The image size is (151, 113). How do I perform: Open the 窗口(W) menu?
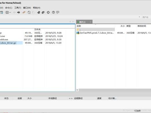click(x=27, y=8)
